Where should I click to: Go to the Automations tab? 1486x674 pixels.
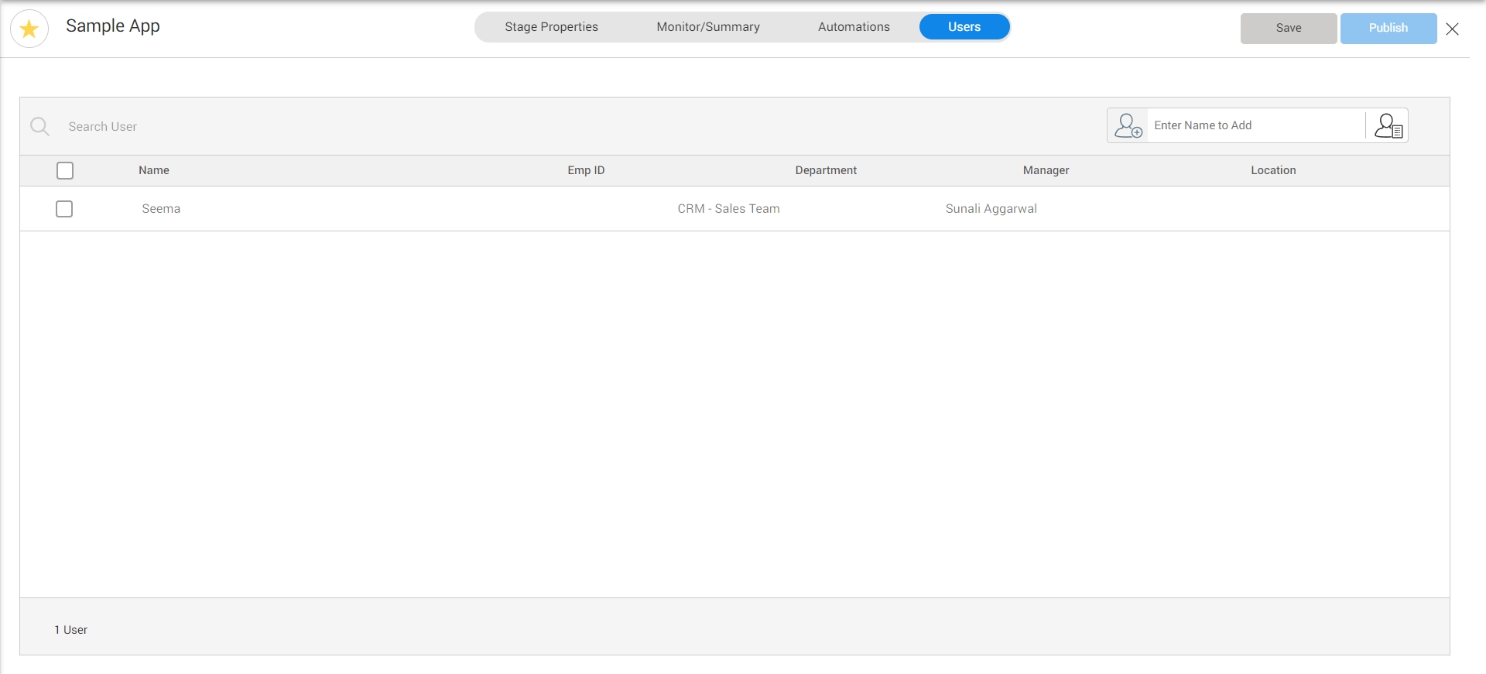(x=854, y=27)
